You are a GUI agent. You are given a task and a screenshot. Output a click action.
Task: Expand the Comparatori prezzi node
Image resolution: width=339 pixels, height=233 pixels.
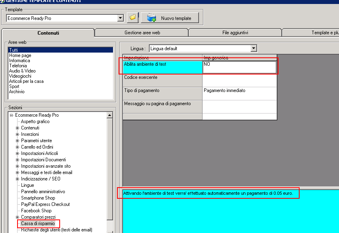click(17, 217)
